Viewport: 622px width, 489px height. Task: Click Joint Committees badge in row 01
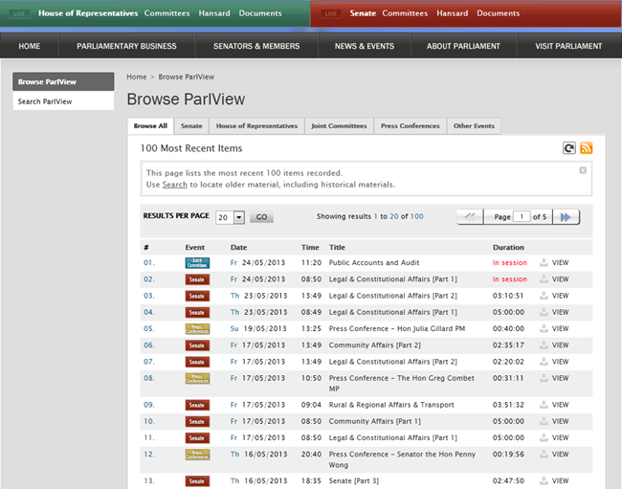(x=197, y=262)
